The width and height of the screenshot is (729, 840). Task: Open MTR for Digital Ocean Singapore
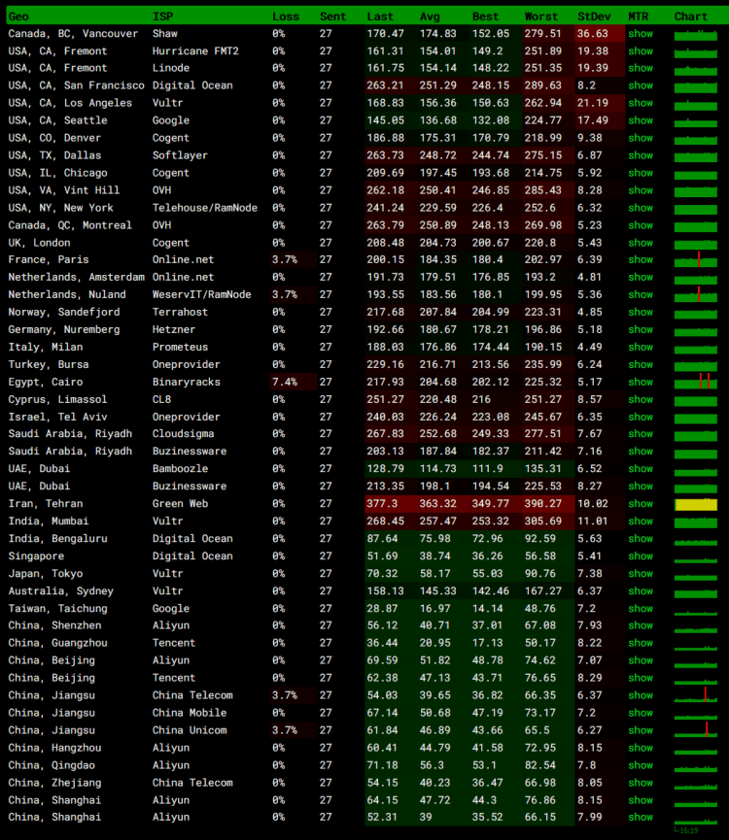(641, 556)
